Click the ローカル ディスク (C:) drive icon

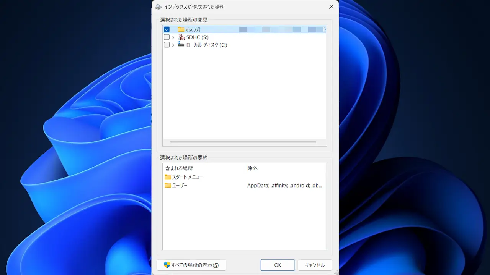[181, 45]
